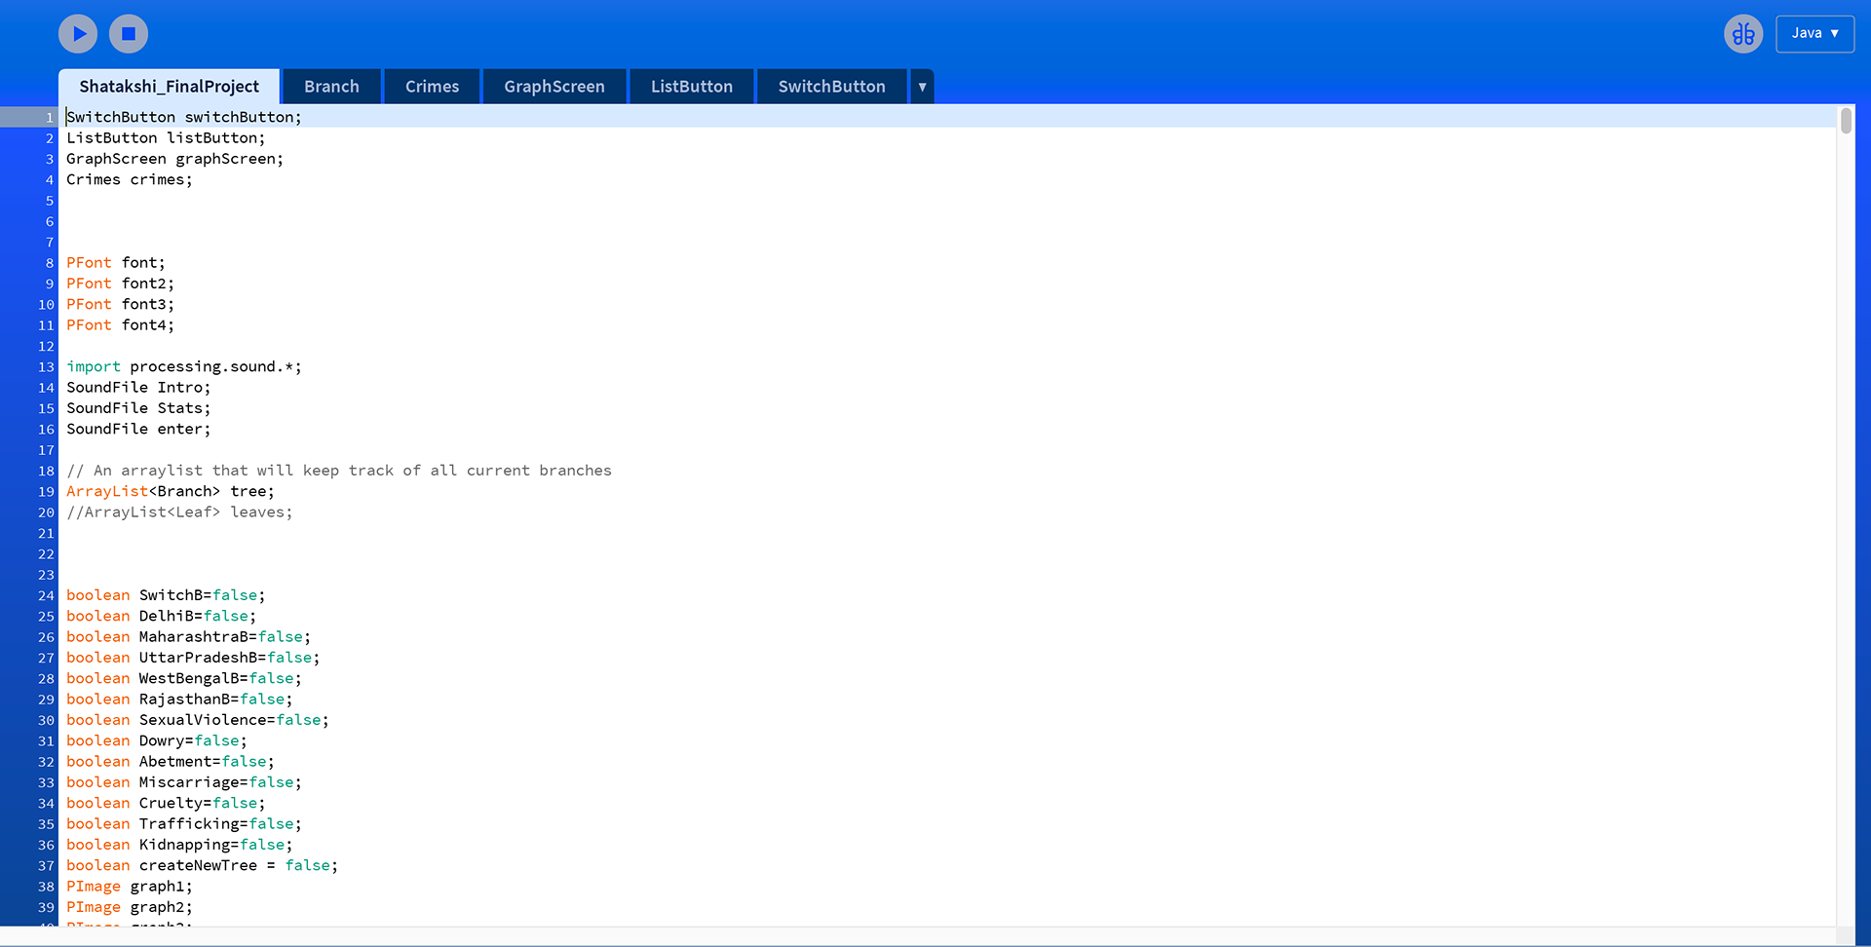The width and height of the screenshot is (1871, 947).
Task: Click the 'SoundFile Intro;' line
Action: tap(138, 388)
